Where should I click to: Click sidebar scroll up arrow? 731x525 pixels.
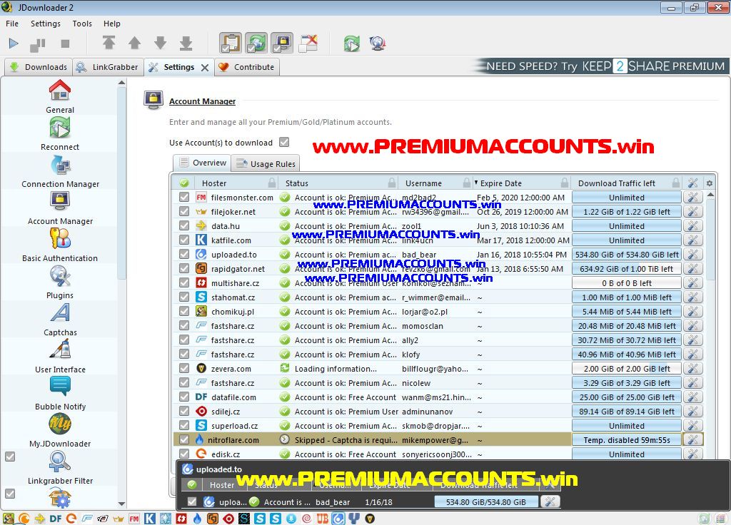pyautogui.click(x=121, y=83)
